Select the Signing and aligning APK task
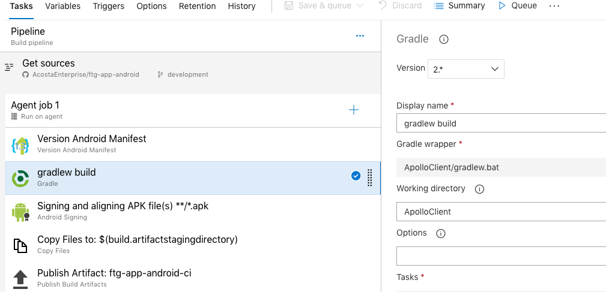Viewport: 606px width, 292px height. [x=193, y=212]
